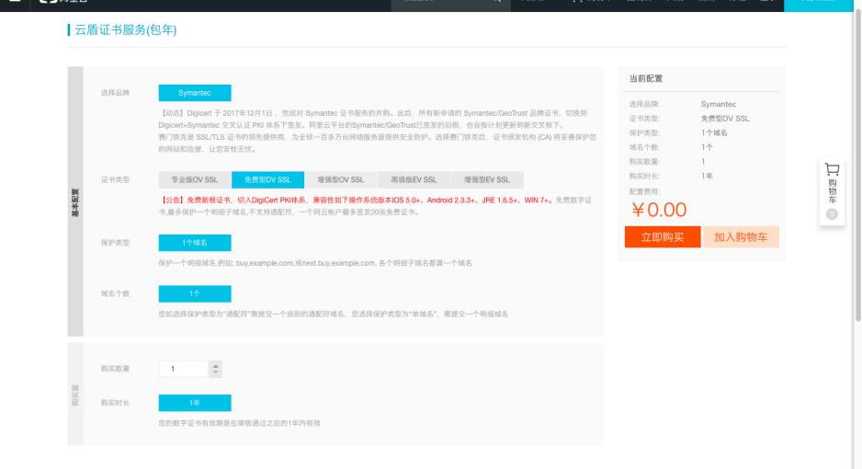
Task: Click the page vertical scrollbar
Action: point(857,184)
